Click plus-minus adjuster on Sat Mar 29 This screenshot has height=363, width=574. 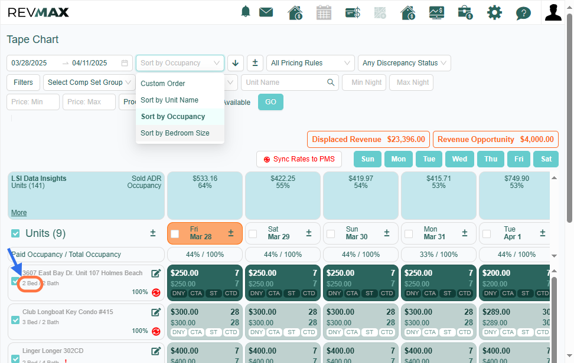309,233
